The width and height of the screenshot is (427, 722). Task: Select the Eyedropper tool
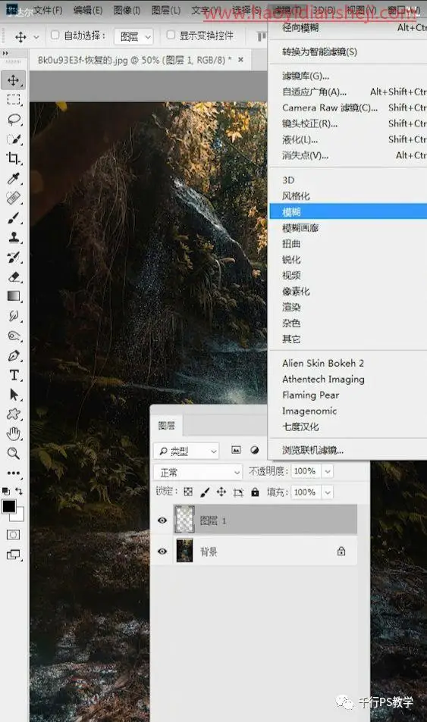coord(14,179)
